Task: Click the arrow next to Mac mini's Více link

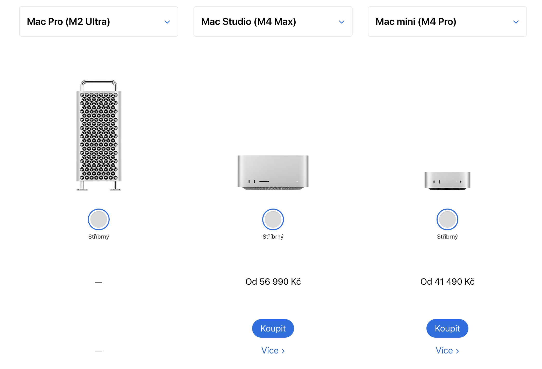Action: (458, 351)
